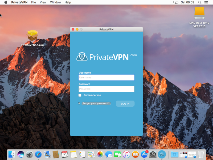Open the View menu
The image size is (213, 160).
point(43,2)
